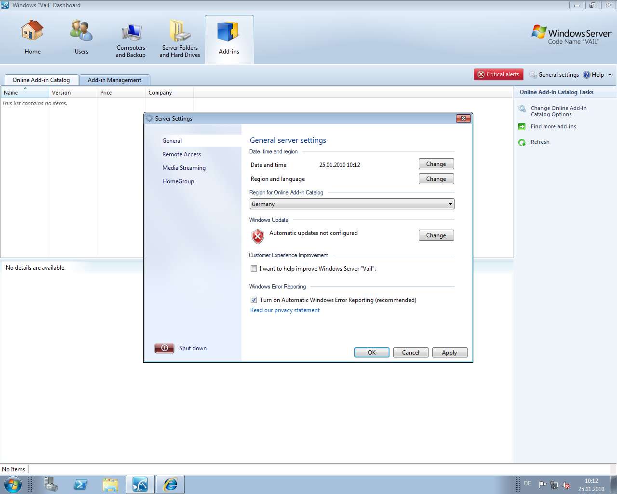Viewport: 617px width, 494px height.
Task: Select the Dashboard taskbar button
Action: pos(140,484)
